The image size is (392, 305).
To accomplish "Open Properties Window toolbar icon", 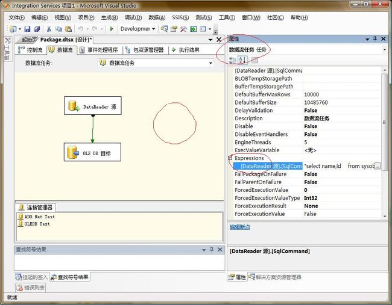I will pos(174,29).
